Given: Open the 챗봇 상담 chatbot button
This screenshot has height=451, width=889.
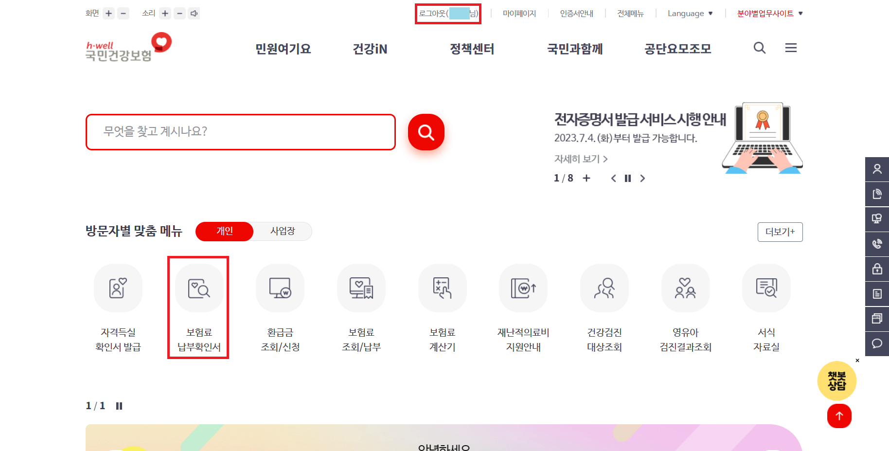Looking at the screenshot, I should click(836, 381).
